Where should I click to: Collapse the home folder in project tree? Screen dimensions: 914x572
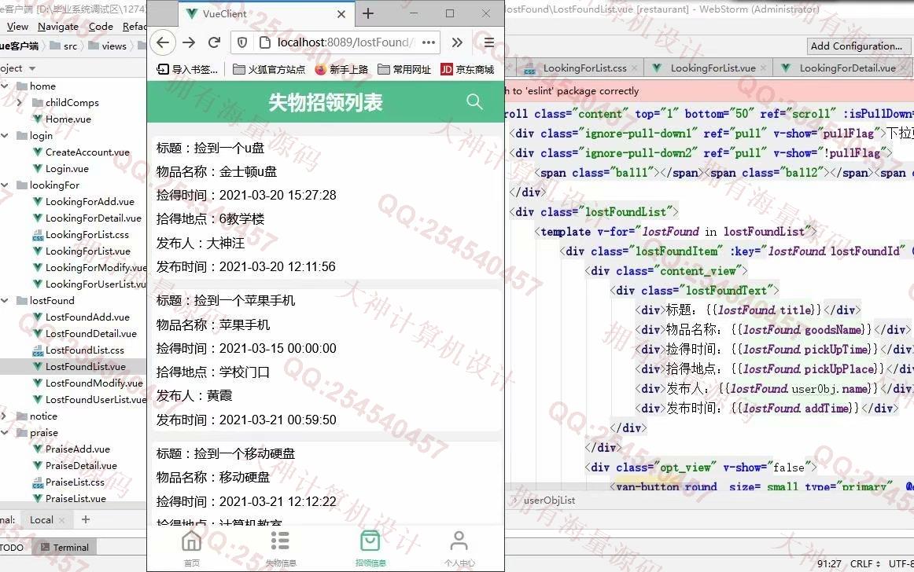coord(5,86)
